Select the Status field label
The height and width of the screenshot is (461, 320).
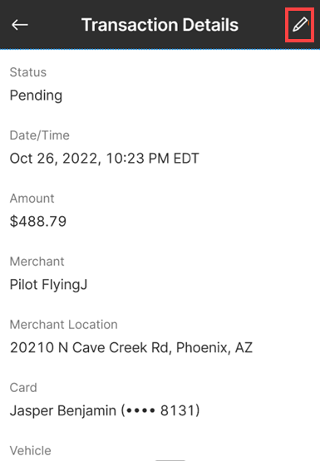[28, 72]
